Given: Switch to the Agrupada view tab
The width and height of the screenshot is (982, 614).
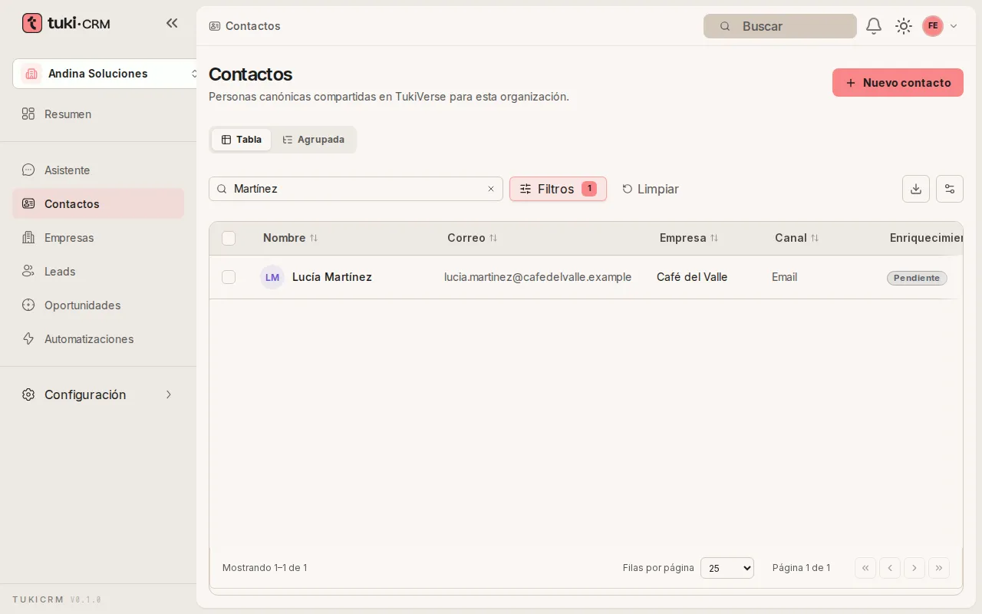Looking at the screenshot, I should point(313,140).
